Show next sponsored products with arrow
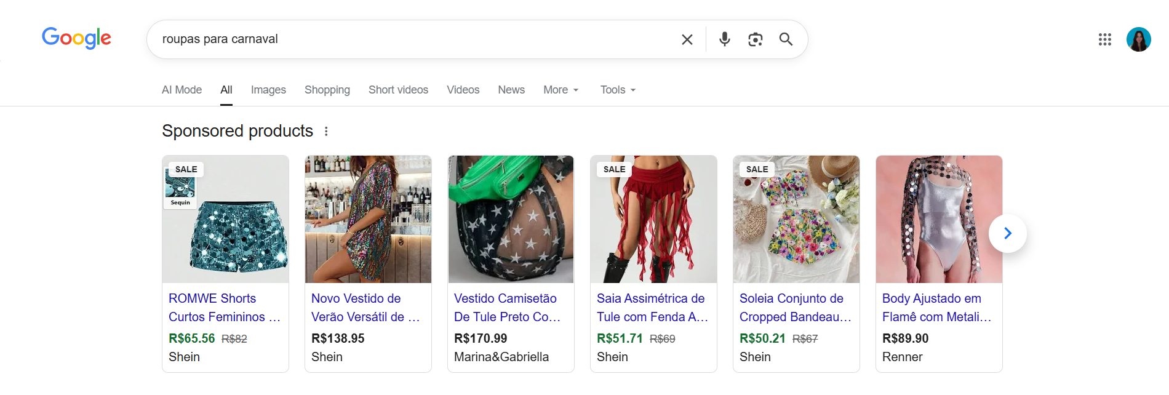The width and height of the screenshot is (1169, 395). pyautogui.click(x=1008, y=233)
